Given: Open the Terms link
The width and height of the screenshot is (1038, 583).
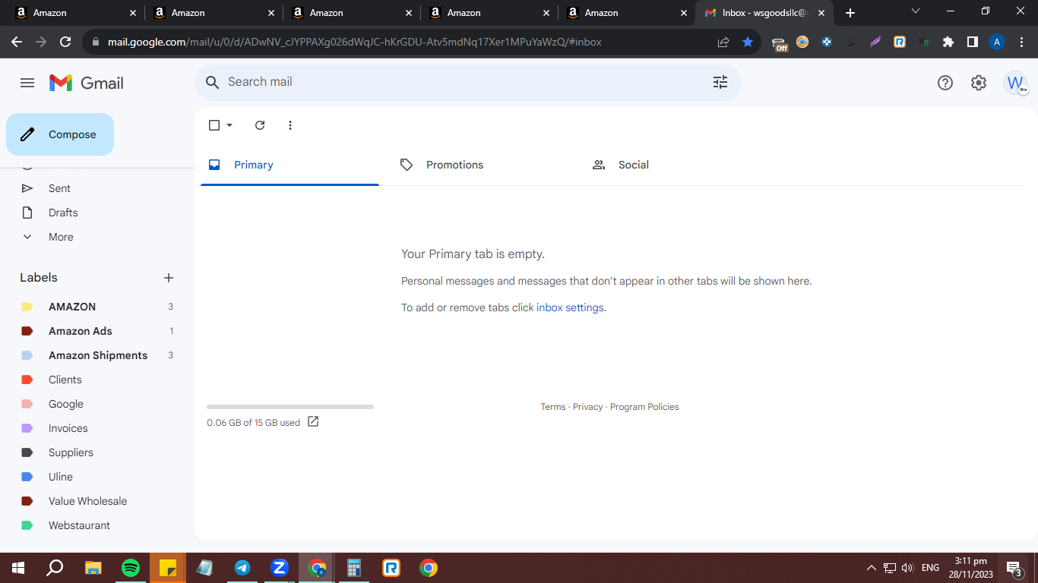Looking at the screenshot, I should point(553,407).
